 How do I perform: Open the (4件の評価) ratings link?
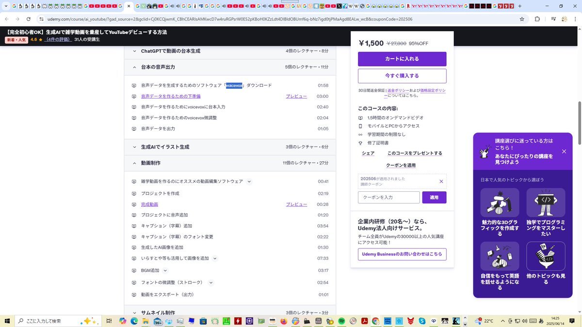(x=58, y=40)
